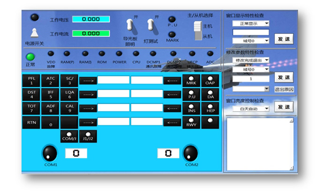
Task: Click the 主/从机选择 slide switch
Action: pos(197,29)
